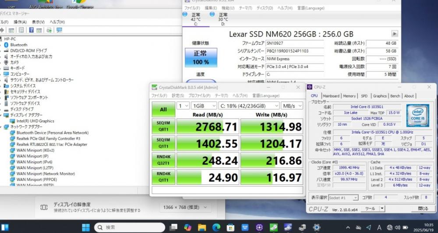Click the serial number field PBQ119R001524P1103
This screenshot has height=233, width=438.
[295, 51]
